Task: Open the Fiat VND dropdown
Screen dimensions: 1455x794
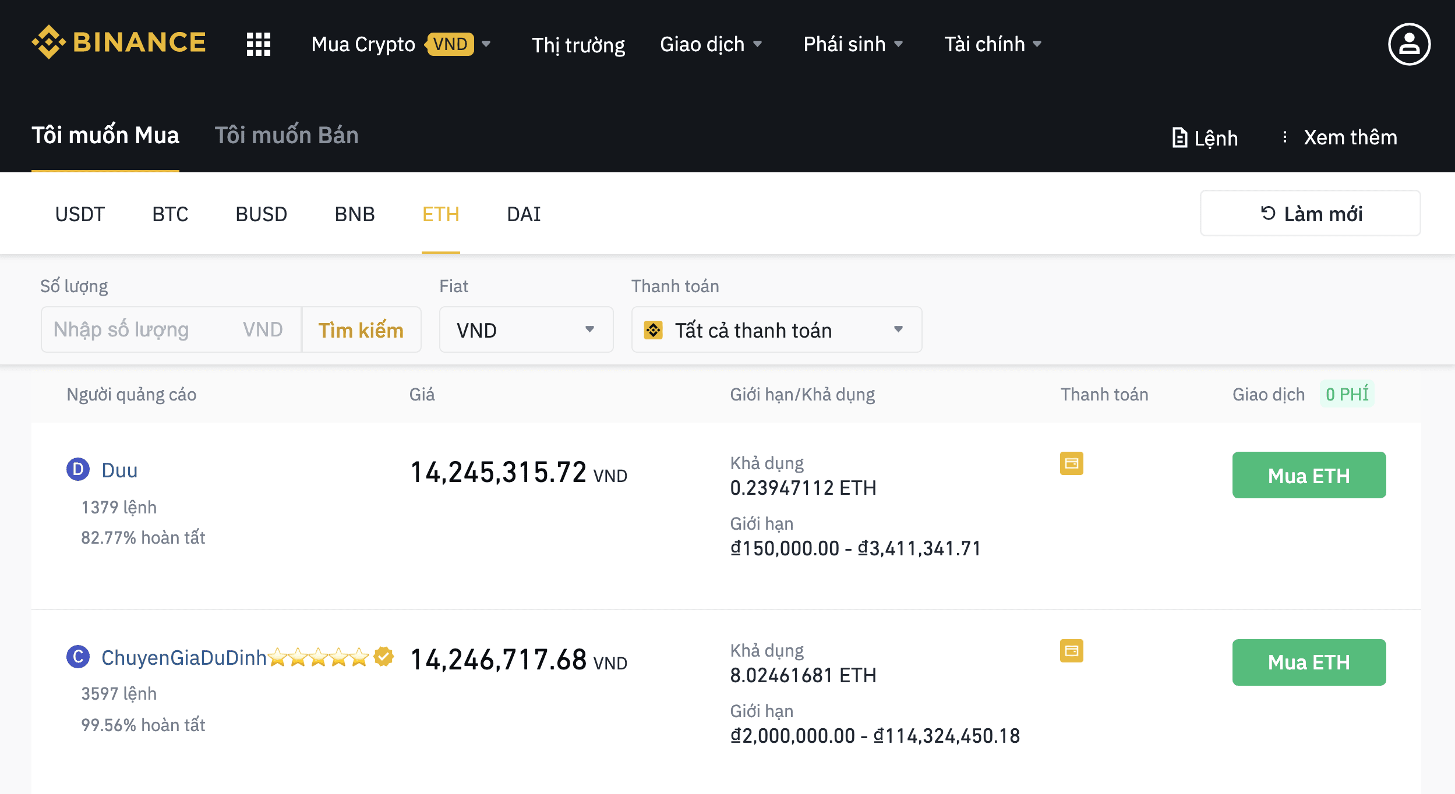Action: click(x=526, y=329)
